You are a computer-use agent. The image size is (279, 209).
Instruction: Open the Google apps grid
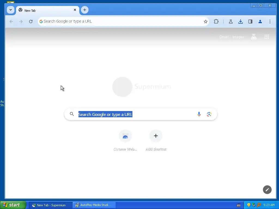click(x=267, y=37)
